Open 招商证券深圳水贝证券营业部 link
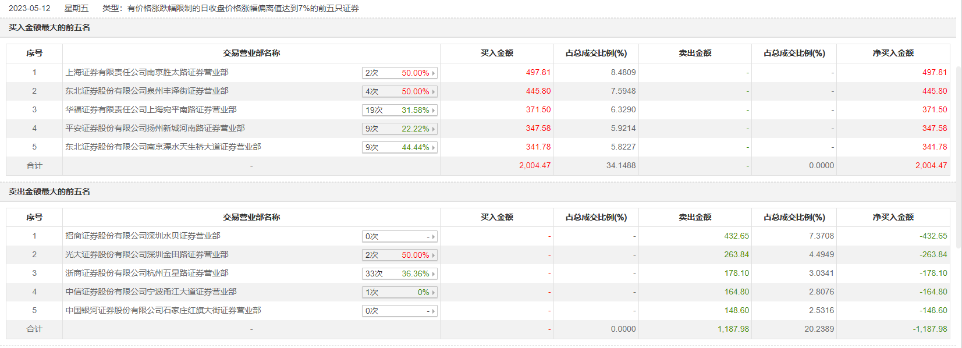Viewport: 962px width, 348px height. pyautogui.click(x=143, y=236)
